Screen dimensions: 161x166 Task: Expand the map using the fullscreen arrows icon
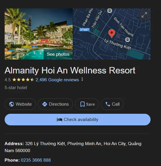pyautogui.click(x=144, y=15)
